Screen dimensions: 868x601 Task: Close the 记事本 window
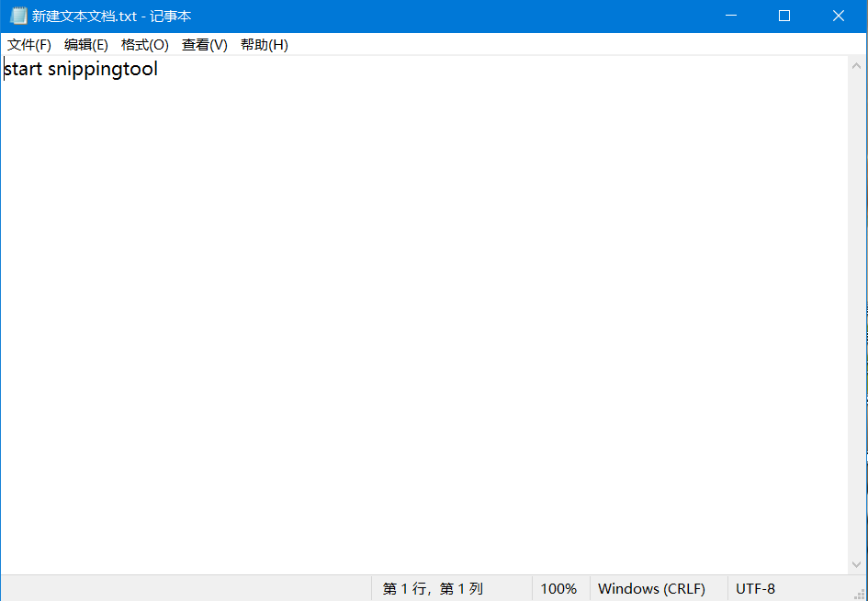[x=839, y=16]
